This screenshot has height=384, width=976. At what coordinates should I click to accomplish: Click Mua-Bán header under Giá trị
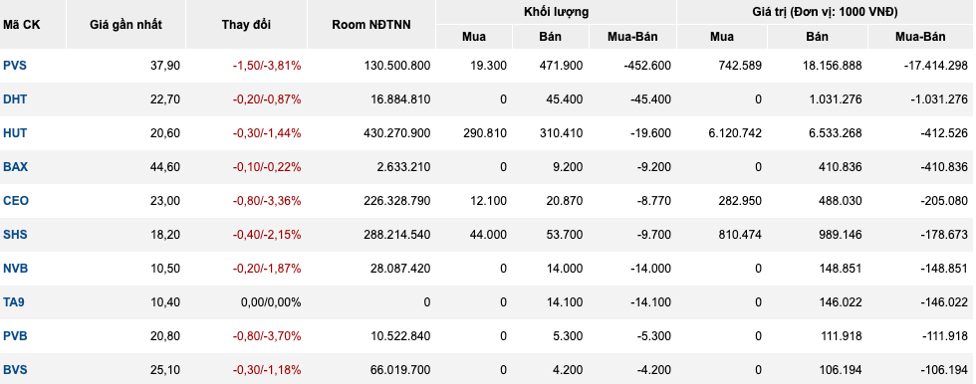(920, 37)
